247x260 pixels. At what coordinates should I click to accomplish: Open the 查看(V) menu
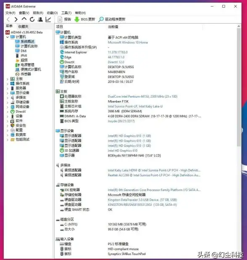click(24, 13)
